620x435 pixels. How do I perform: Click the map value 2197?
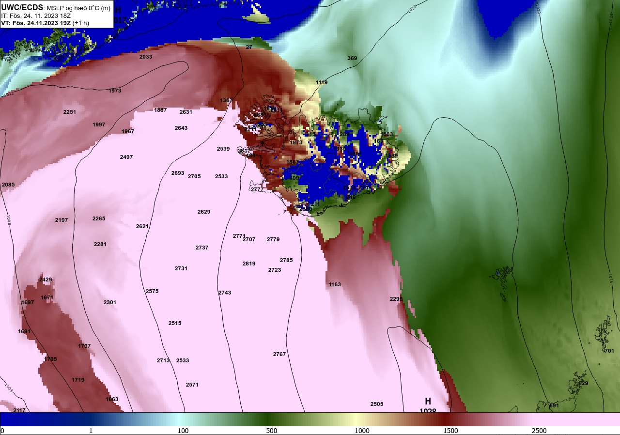pyautogui.click(x=62, y=220)
